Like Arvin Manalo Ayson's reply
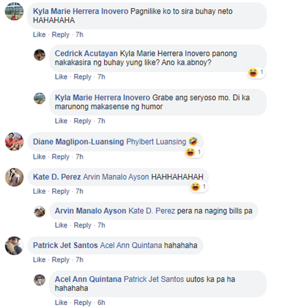Screen dimensions: 281x307 coord(61,225)
